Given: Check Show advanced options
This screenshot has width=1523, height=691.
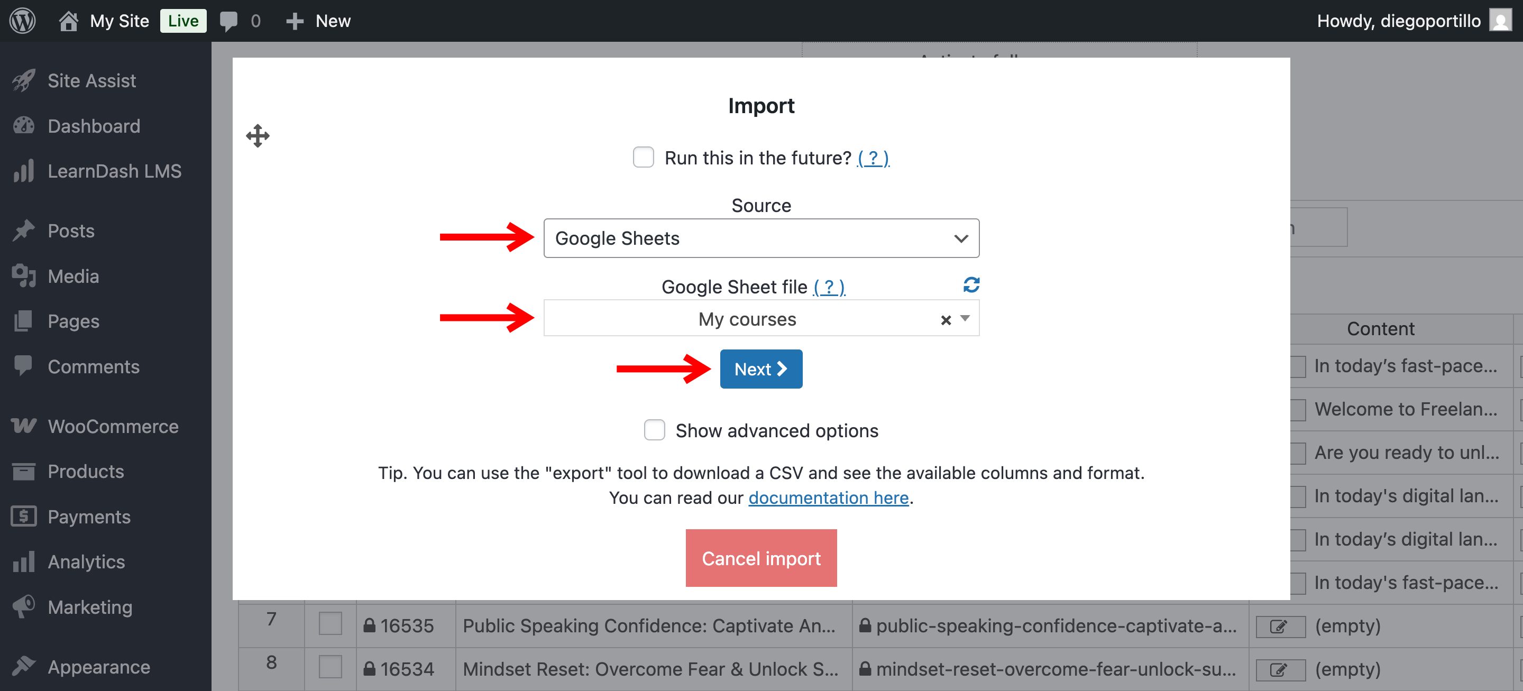Looking at the screenshot, I should [655, 430].
